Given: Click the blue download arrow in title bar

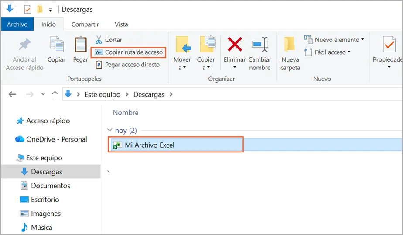Looking at the screenshot, I should point(10,9).
